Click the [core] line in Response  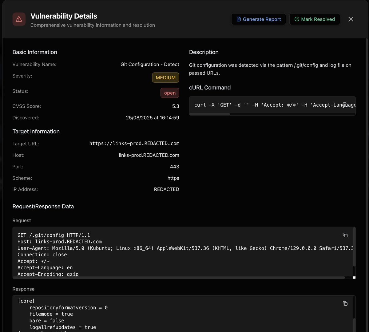[x=26, y=301]
